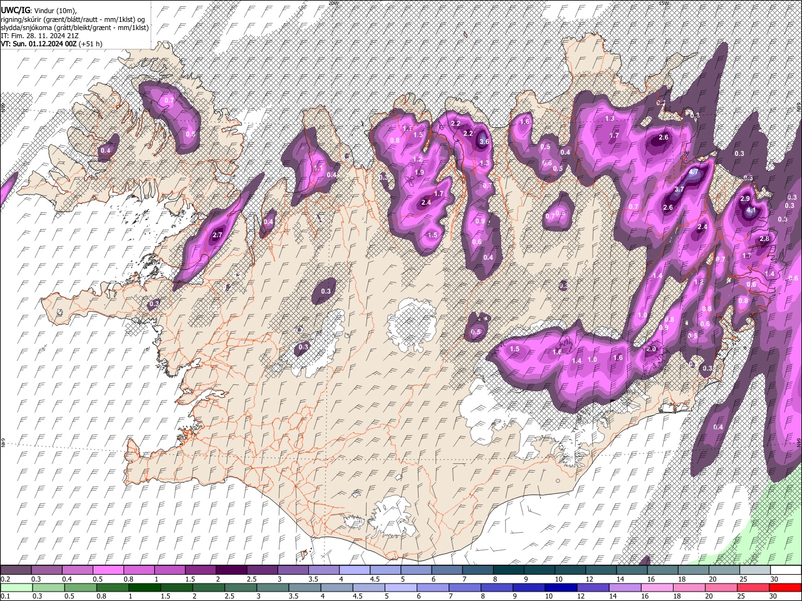
Task: Pick lower scale deep blue swatch above 10
Action: [561, 587]
